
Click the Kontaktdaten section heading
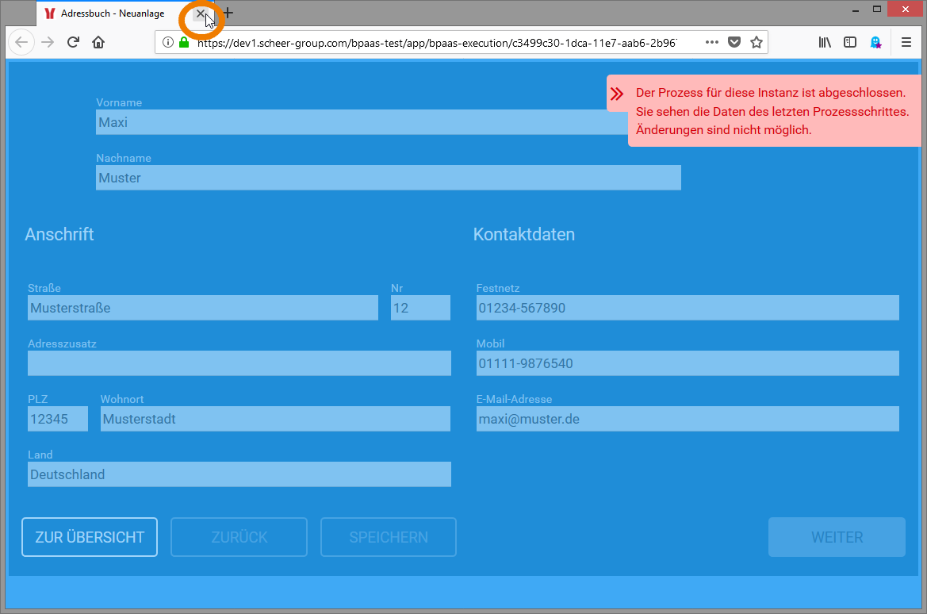[x=524, y=234]
